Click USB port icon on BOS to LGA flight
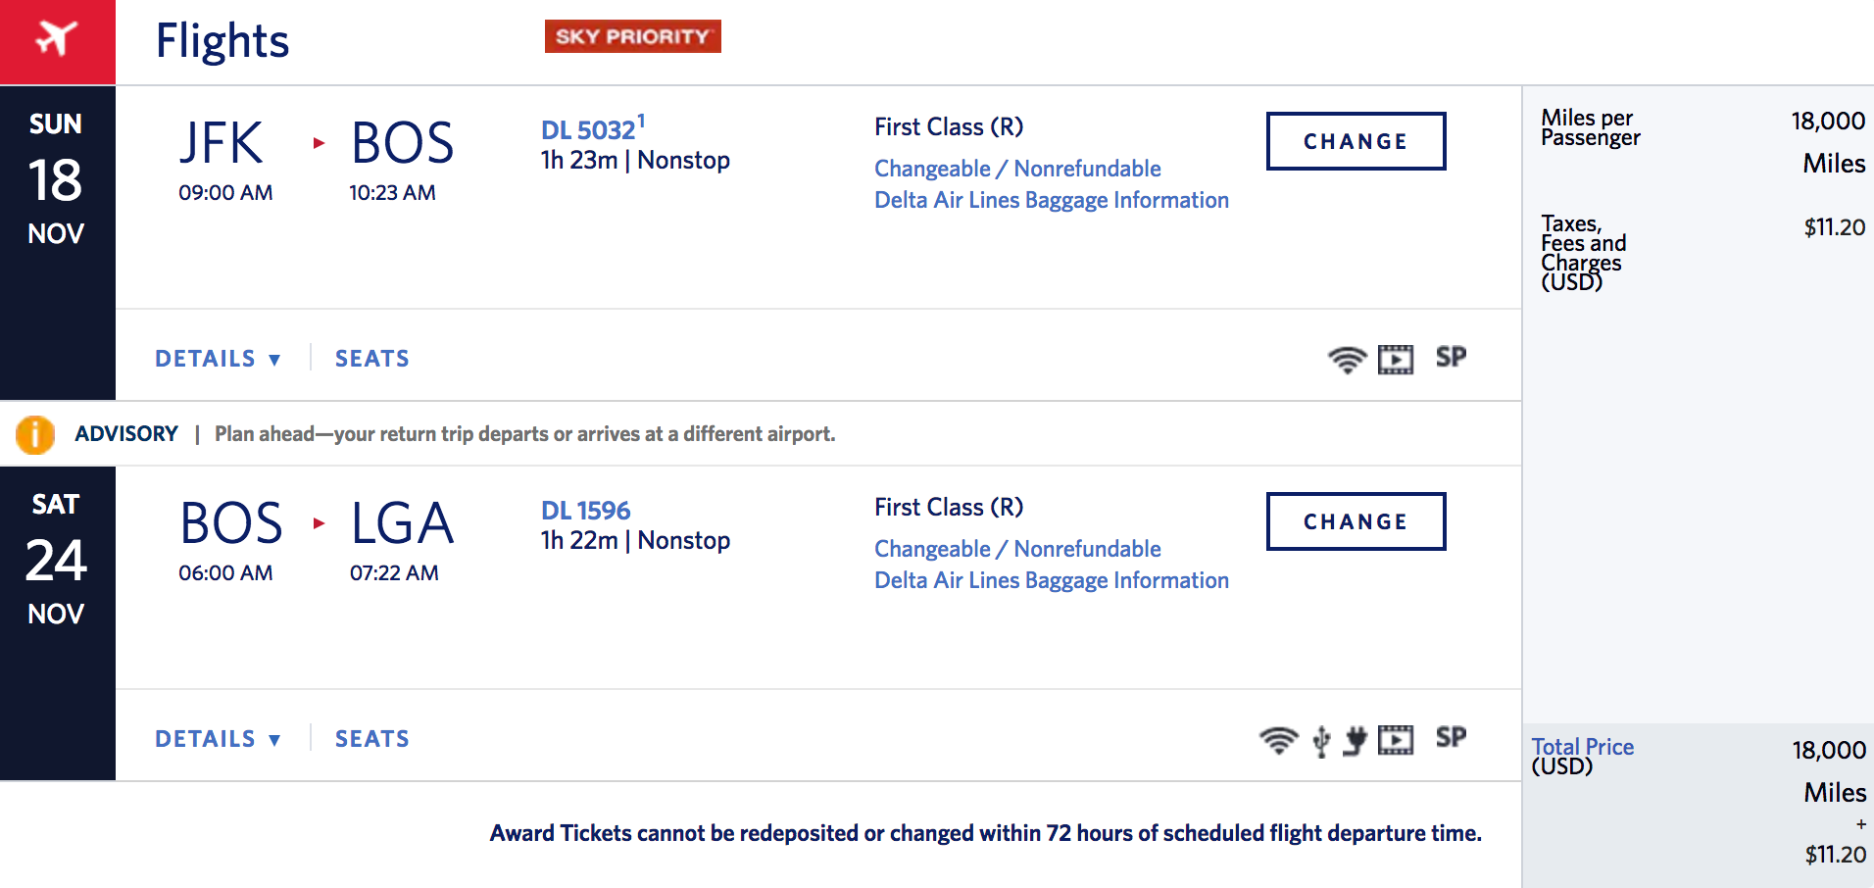 1321,741
